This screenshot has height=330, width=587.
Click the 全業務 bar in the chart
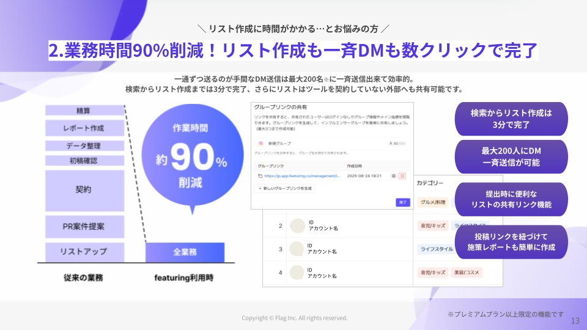185,252
